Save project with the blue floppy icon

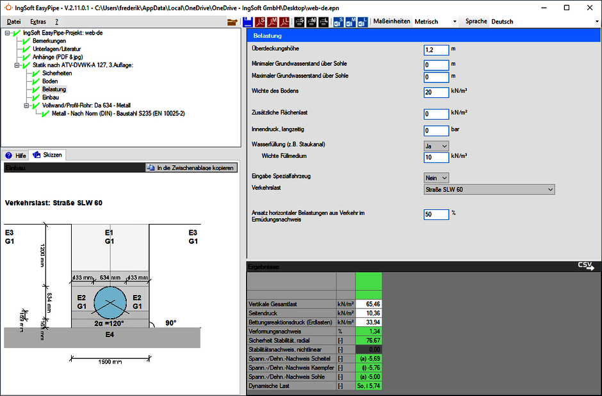(x=247, y=22)
